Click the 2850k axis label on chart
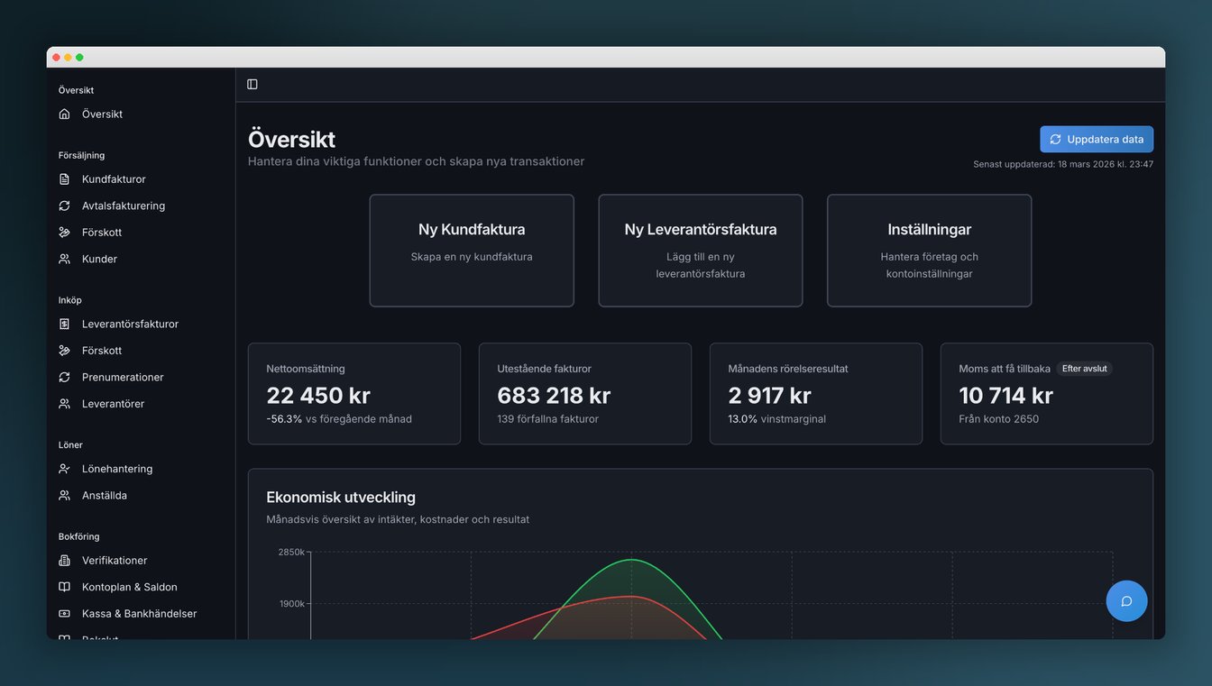 (x=291, y=552)
